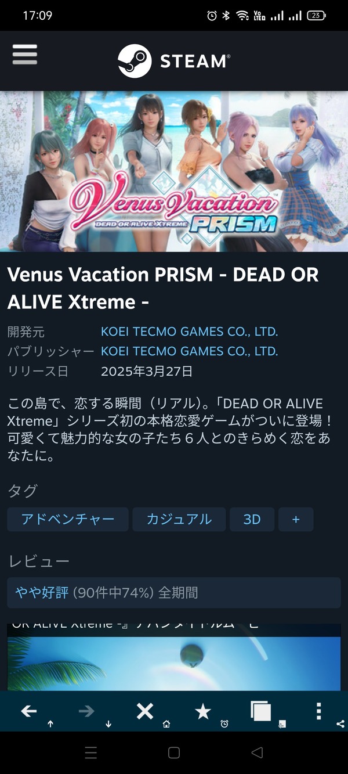
Task: Tap the small home icon in the toolbar
Action: [x=166, y=724]
